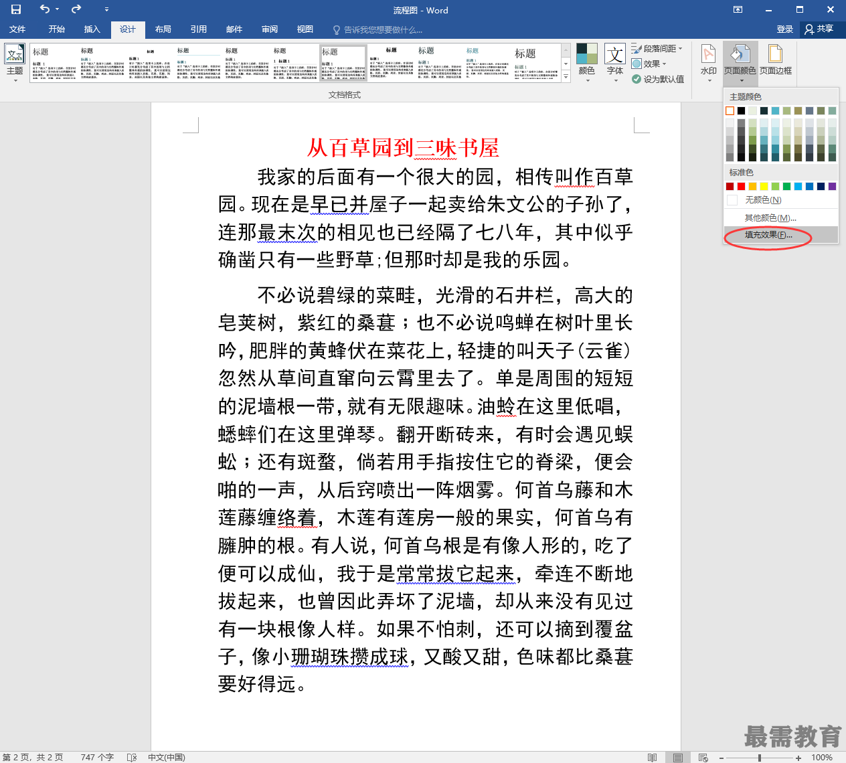The height and width of the screenshot is (763, 846).
Task: Click 设为默认值 set as default
Action: click(658, 79)
